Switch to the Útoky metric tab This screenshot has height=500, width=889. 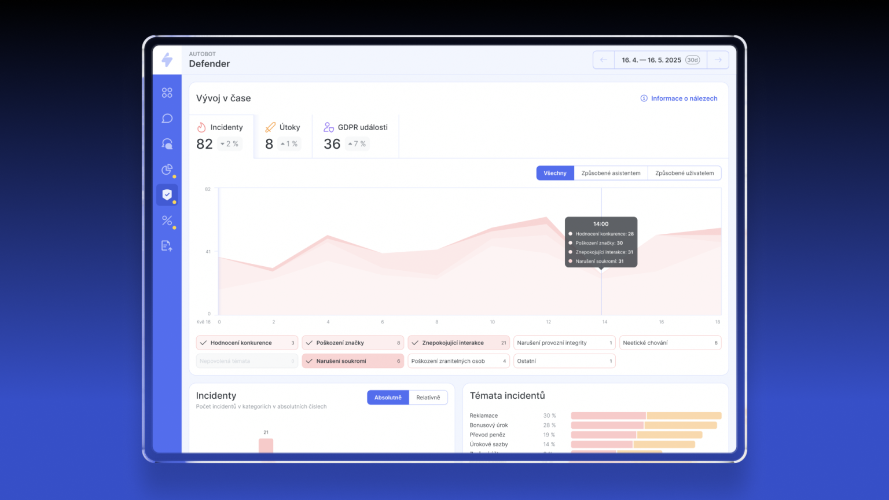(282, 136)
